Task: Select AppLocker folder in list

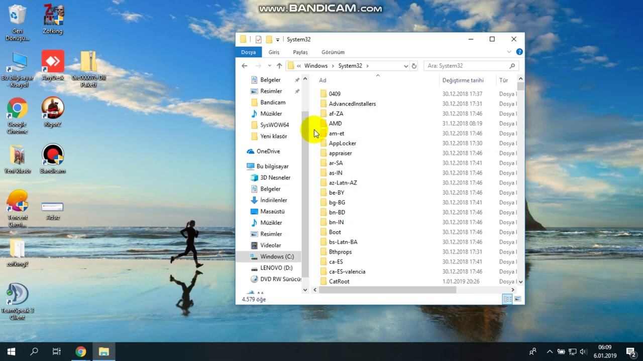Action: 342,143
